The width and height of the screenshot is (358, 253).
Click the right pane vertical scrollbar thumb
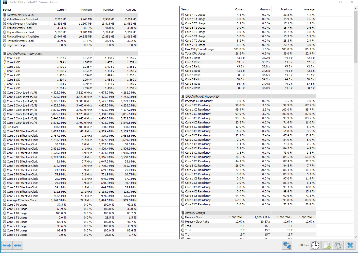pyautogui.click(x=355, y=37)
